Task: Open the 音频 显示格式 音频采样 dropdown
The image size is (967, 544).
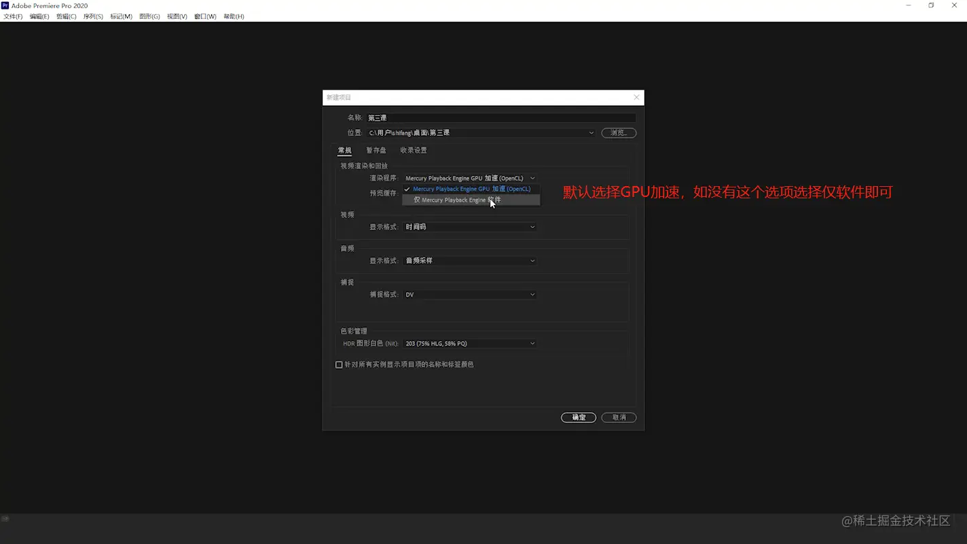Action: click(470, 261)
